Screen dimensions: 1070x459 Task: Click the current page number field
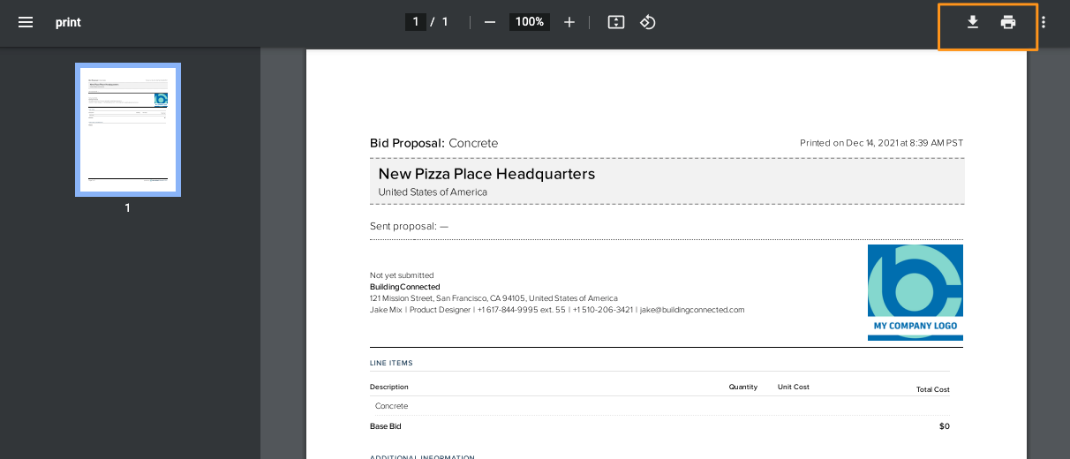pyautogui.click(x=416, y=22)
